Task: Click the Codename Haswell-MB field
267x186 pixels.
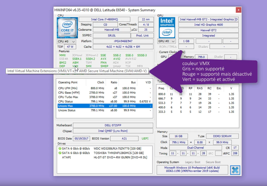Action: pos(112,30)
